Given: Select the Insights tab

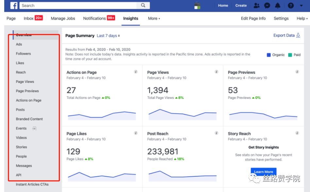Looking at the screenshot, I should click(x=131, y=18).
